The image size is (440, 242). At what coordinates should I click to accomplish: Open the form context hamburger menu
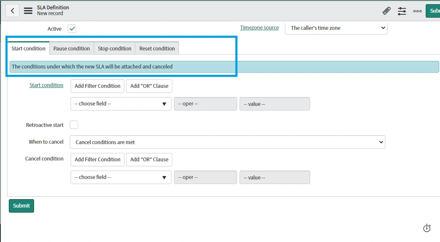28,11
